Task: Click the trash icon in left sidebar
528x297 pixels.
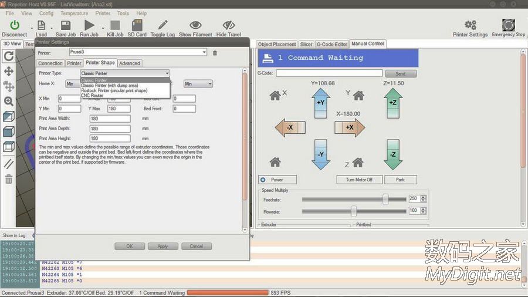Action: 9,179
